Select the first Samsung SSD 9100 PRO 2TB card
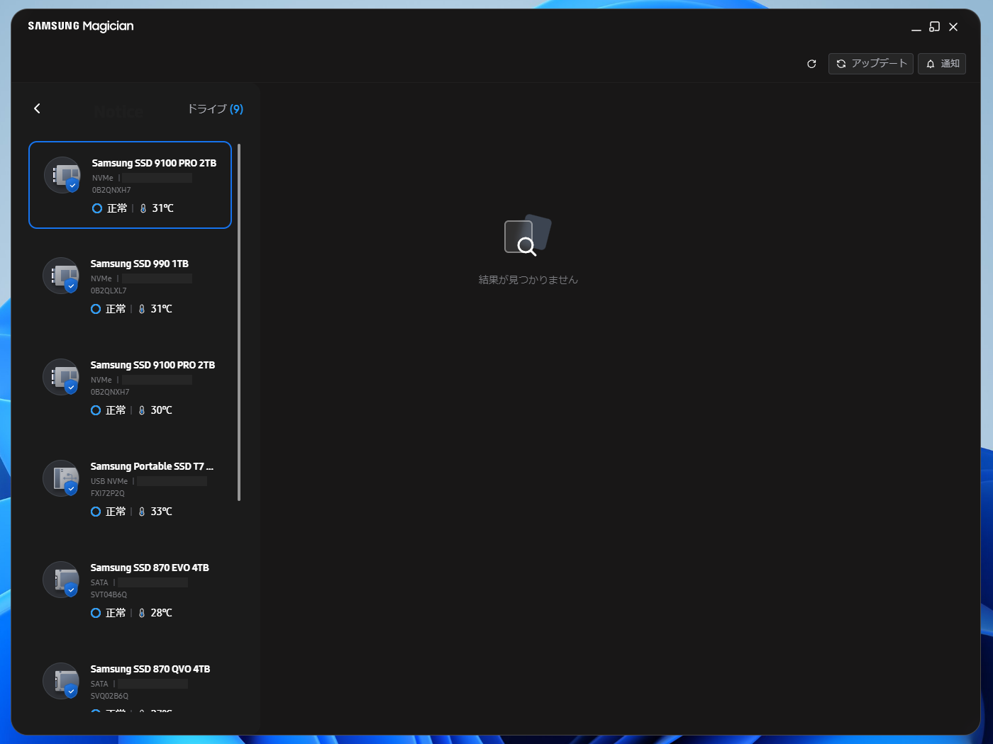This screenshot has height=744, width=993. (x=130, y=185)
